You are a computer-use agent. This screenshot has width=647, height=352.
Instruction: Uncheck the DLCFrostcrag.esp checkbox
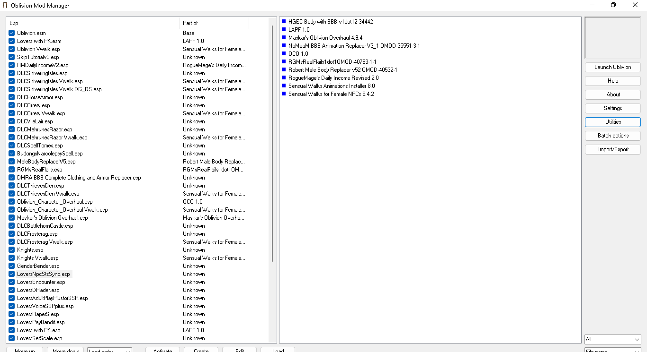[x=12, y=234]
